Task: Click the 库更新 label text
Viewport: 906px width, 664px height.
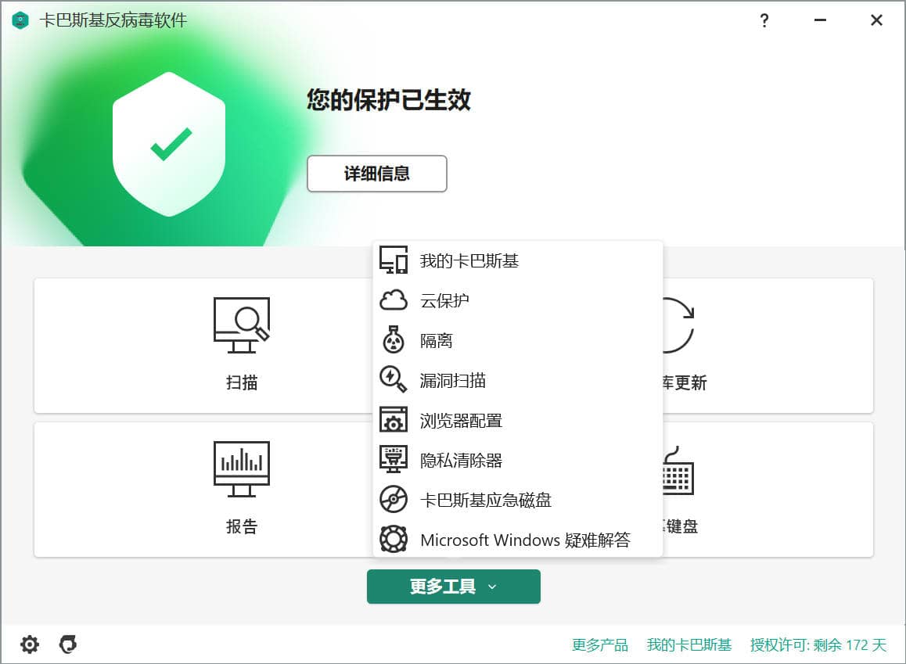Action: [684, 382]
